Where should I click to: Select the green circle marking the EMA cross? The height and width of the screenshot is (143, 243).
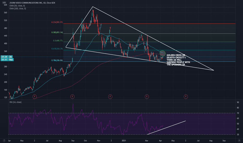pyautogui.click(x=163, y=53)
